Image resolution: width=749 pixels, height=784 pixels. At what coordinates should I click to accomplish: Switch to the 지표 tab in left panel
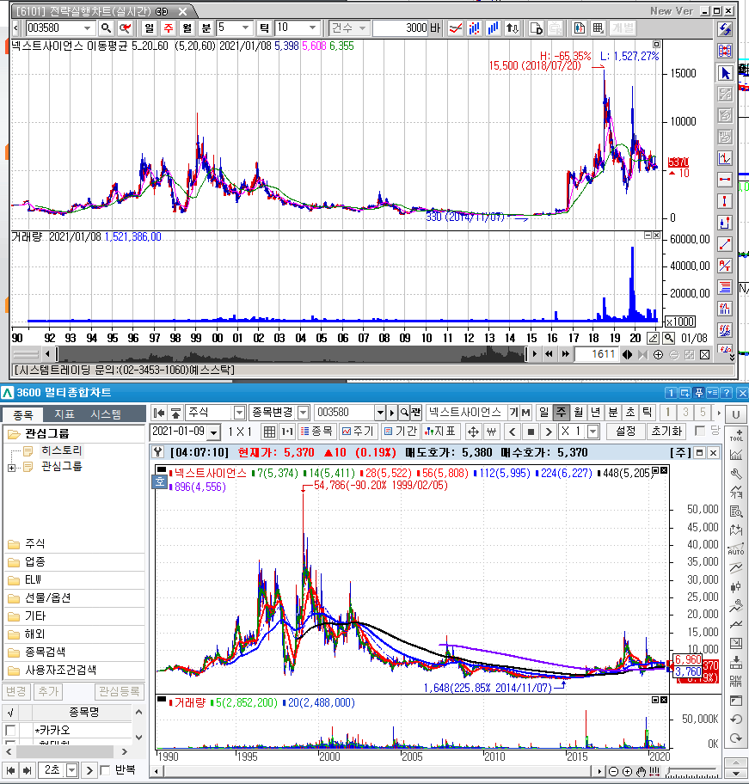point(64,414)
